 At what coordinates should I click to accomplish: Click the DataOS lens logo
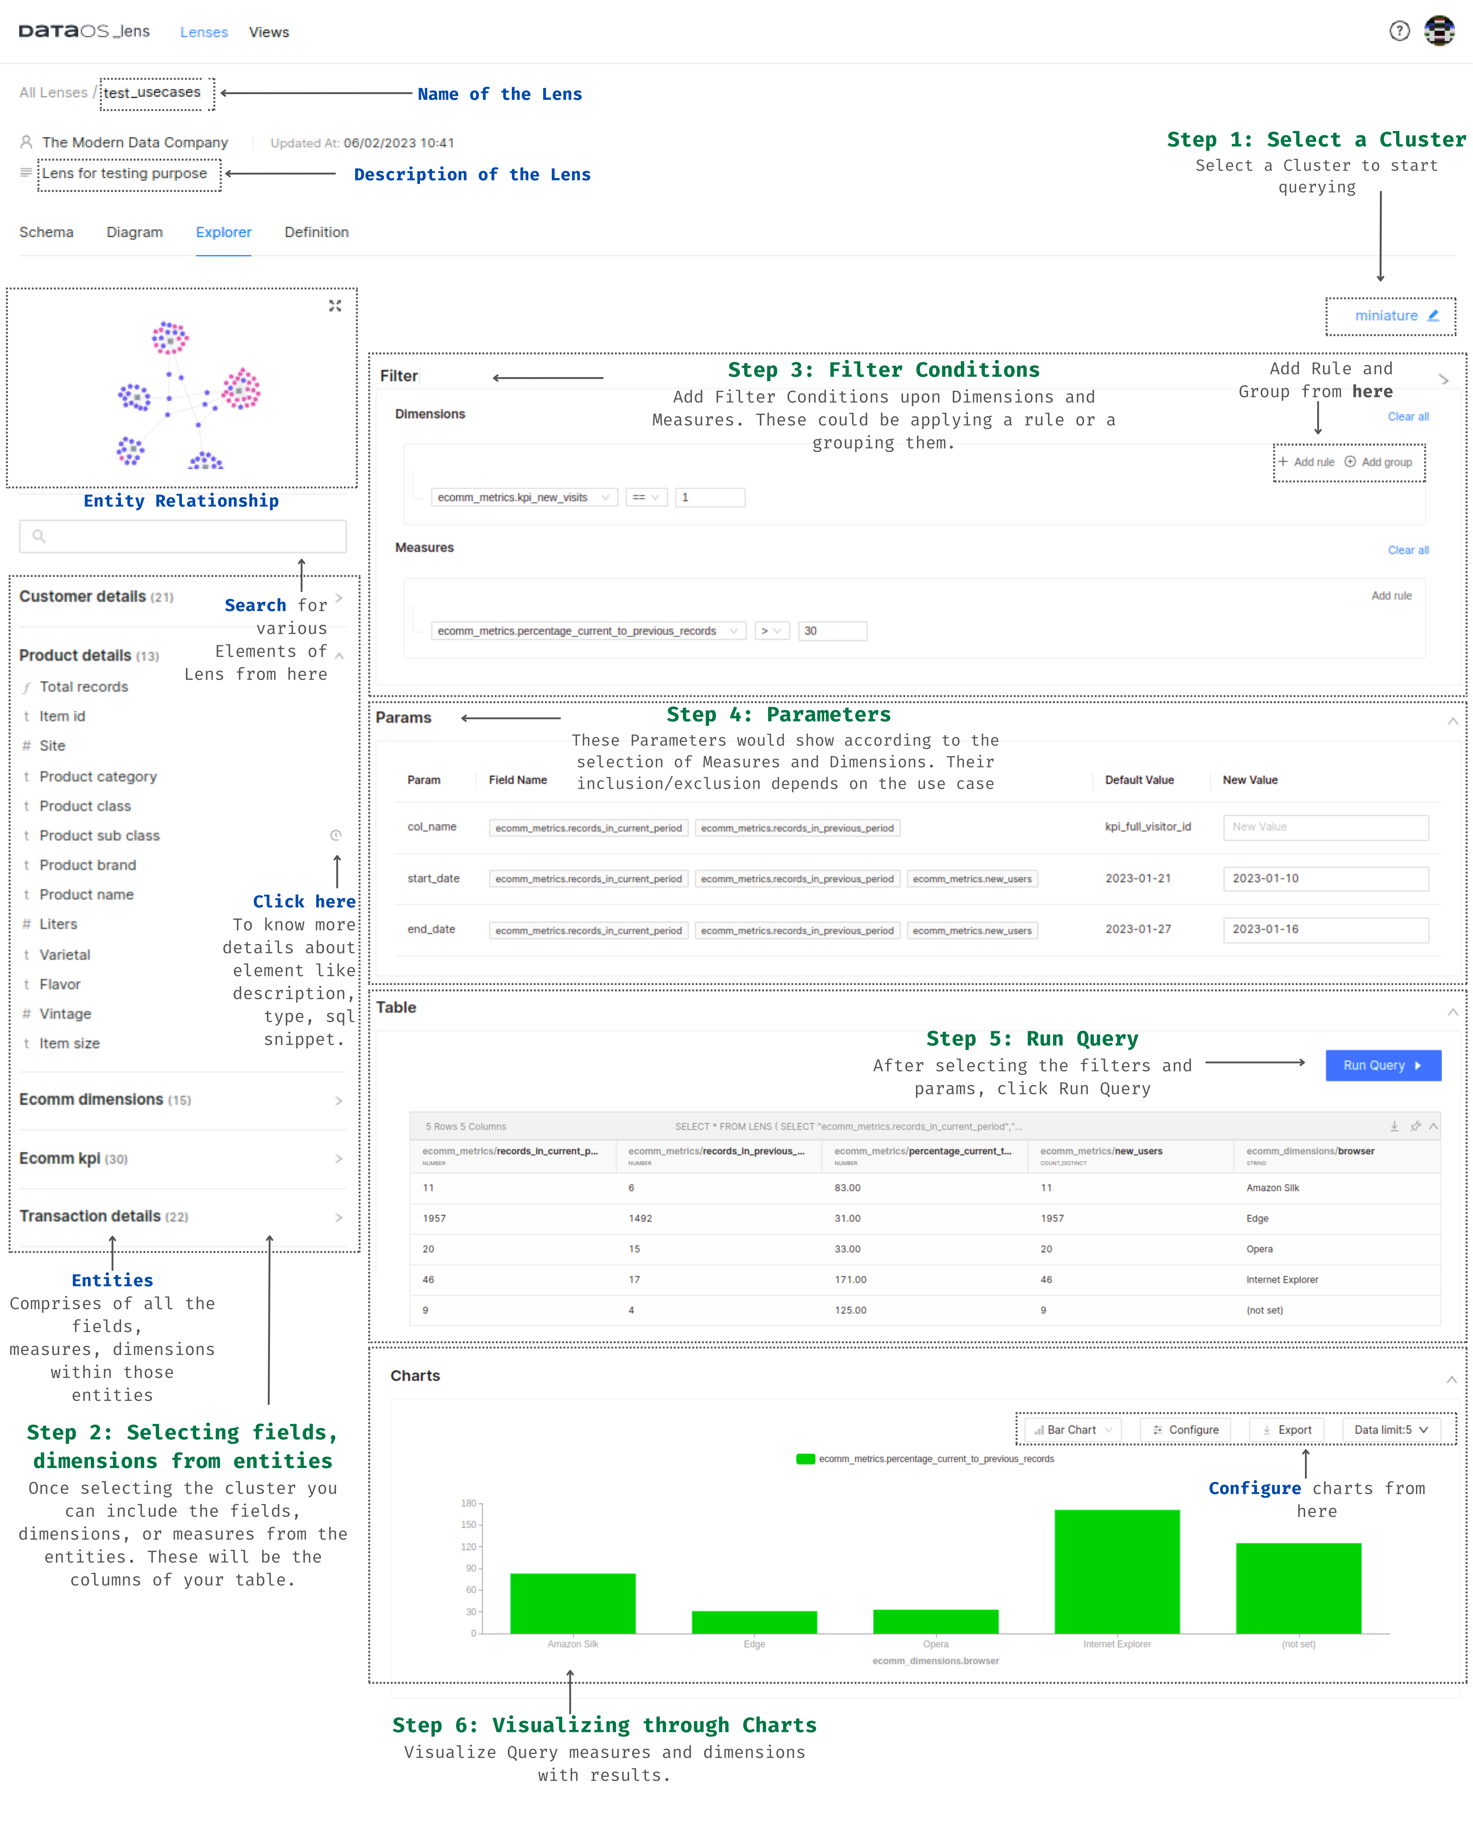click(x=84, y=31)
